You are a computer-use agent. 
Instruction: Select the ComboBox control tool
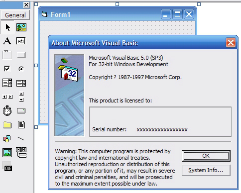pos(7,83)
